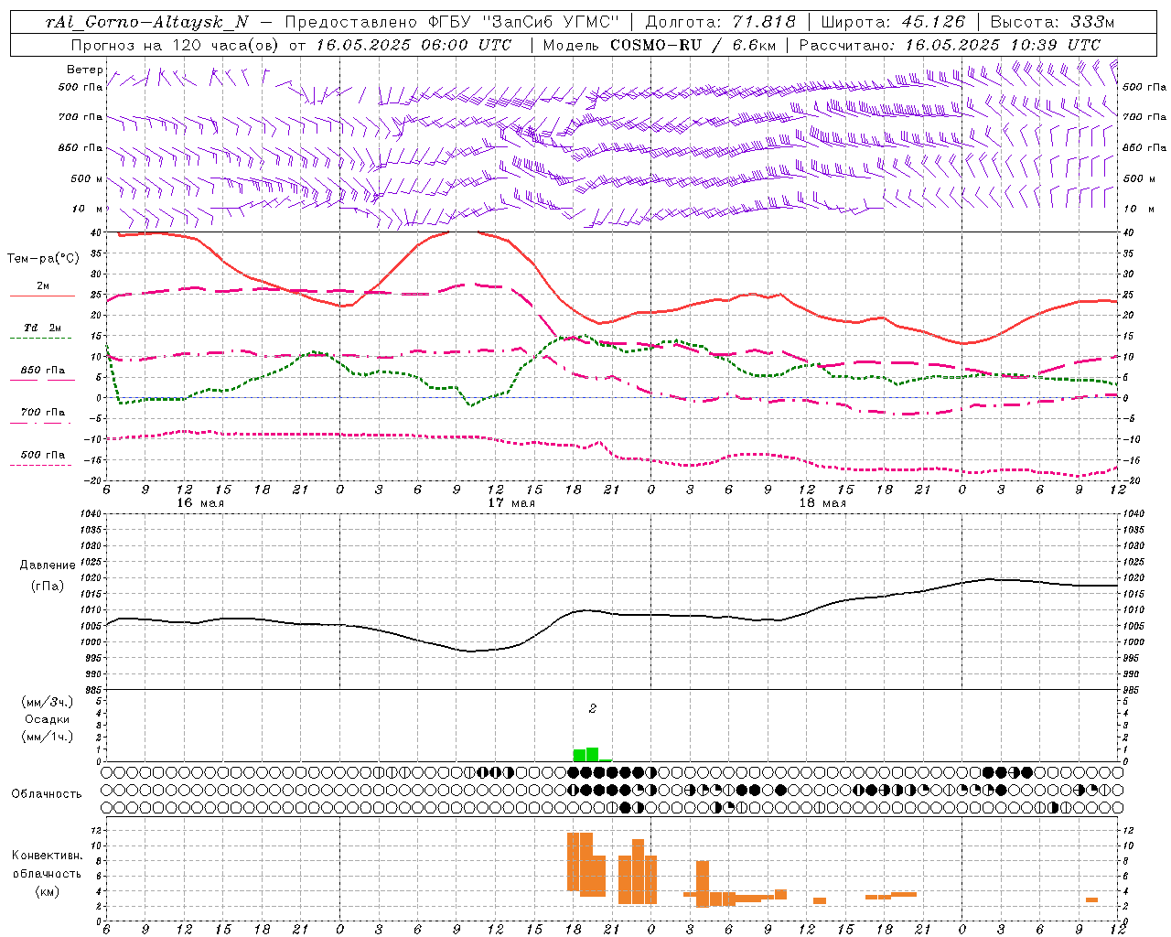Click the 700 гПа temperature legend entry
Screen dimensions: 1171x937
coord(43,413)
